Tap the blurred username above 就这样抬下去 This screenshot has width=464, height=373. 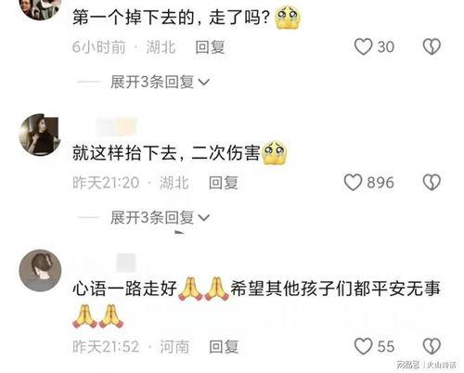point(116,126)
